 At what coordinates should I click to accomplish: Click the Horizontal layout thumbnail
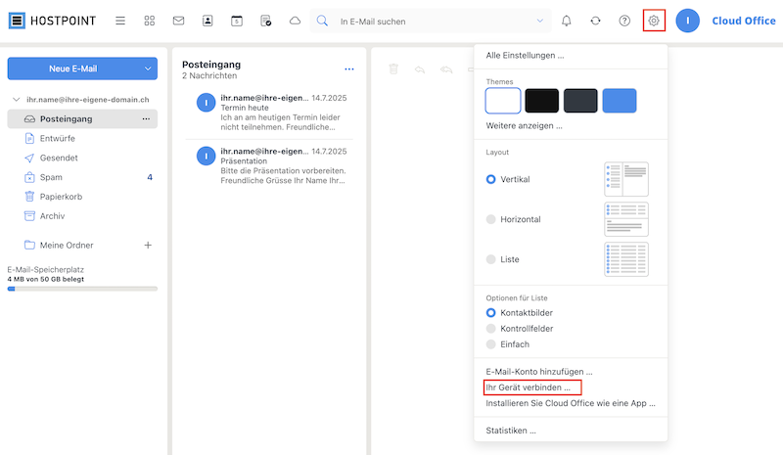tap(626, 219)
